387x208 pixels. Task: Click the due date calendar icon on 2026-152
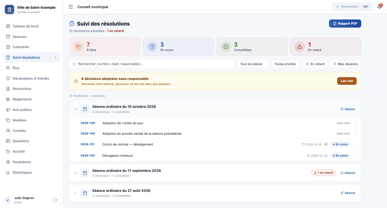click(308, 156)
